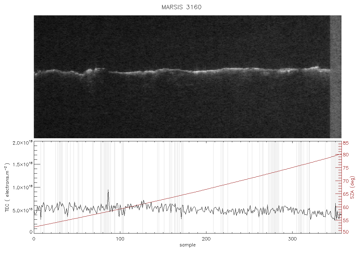Click the 1.5×10^16 TEC tick label
This screenshot has width=363, height=255.
click(x=23, y=164)
